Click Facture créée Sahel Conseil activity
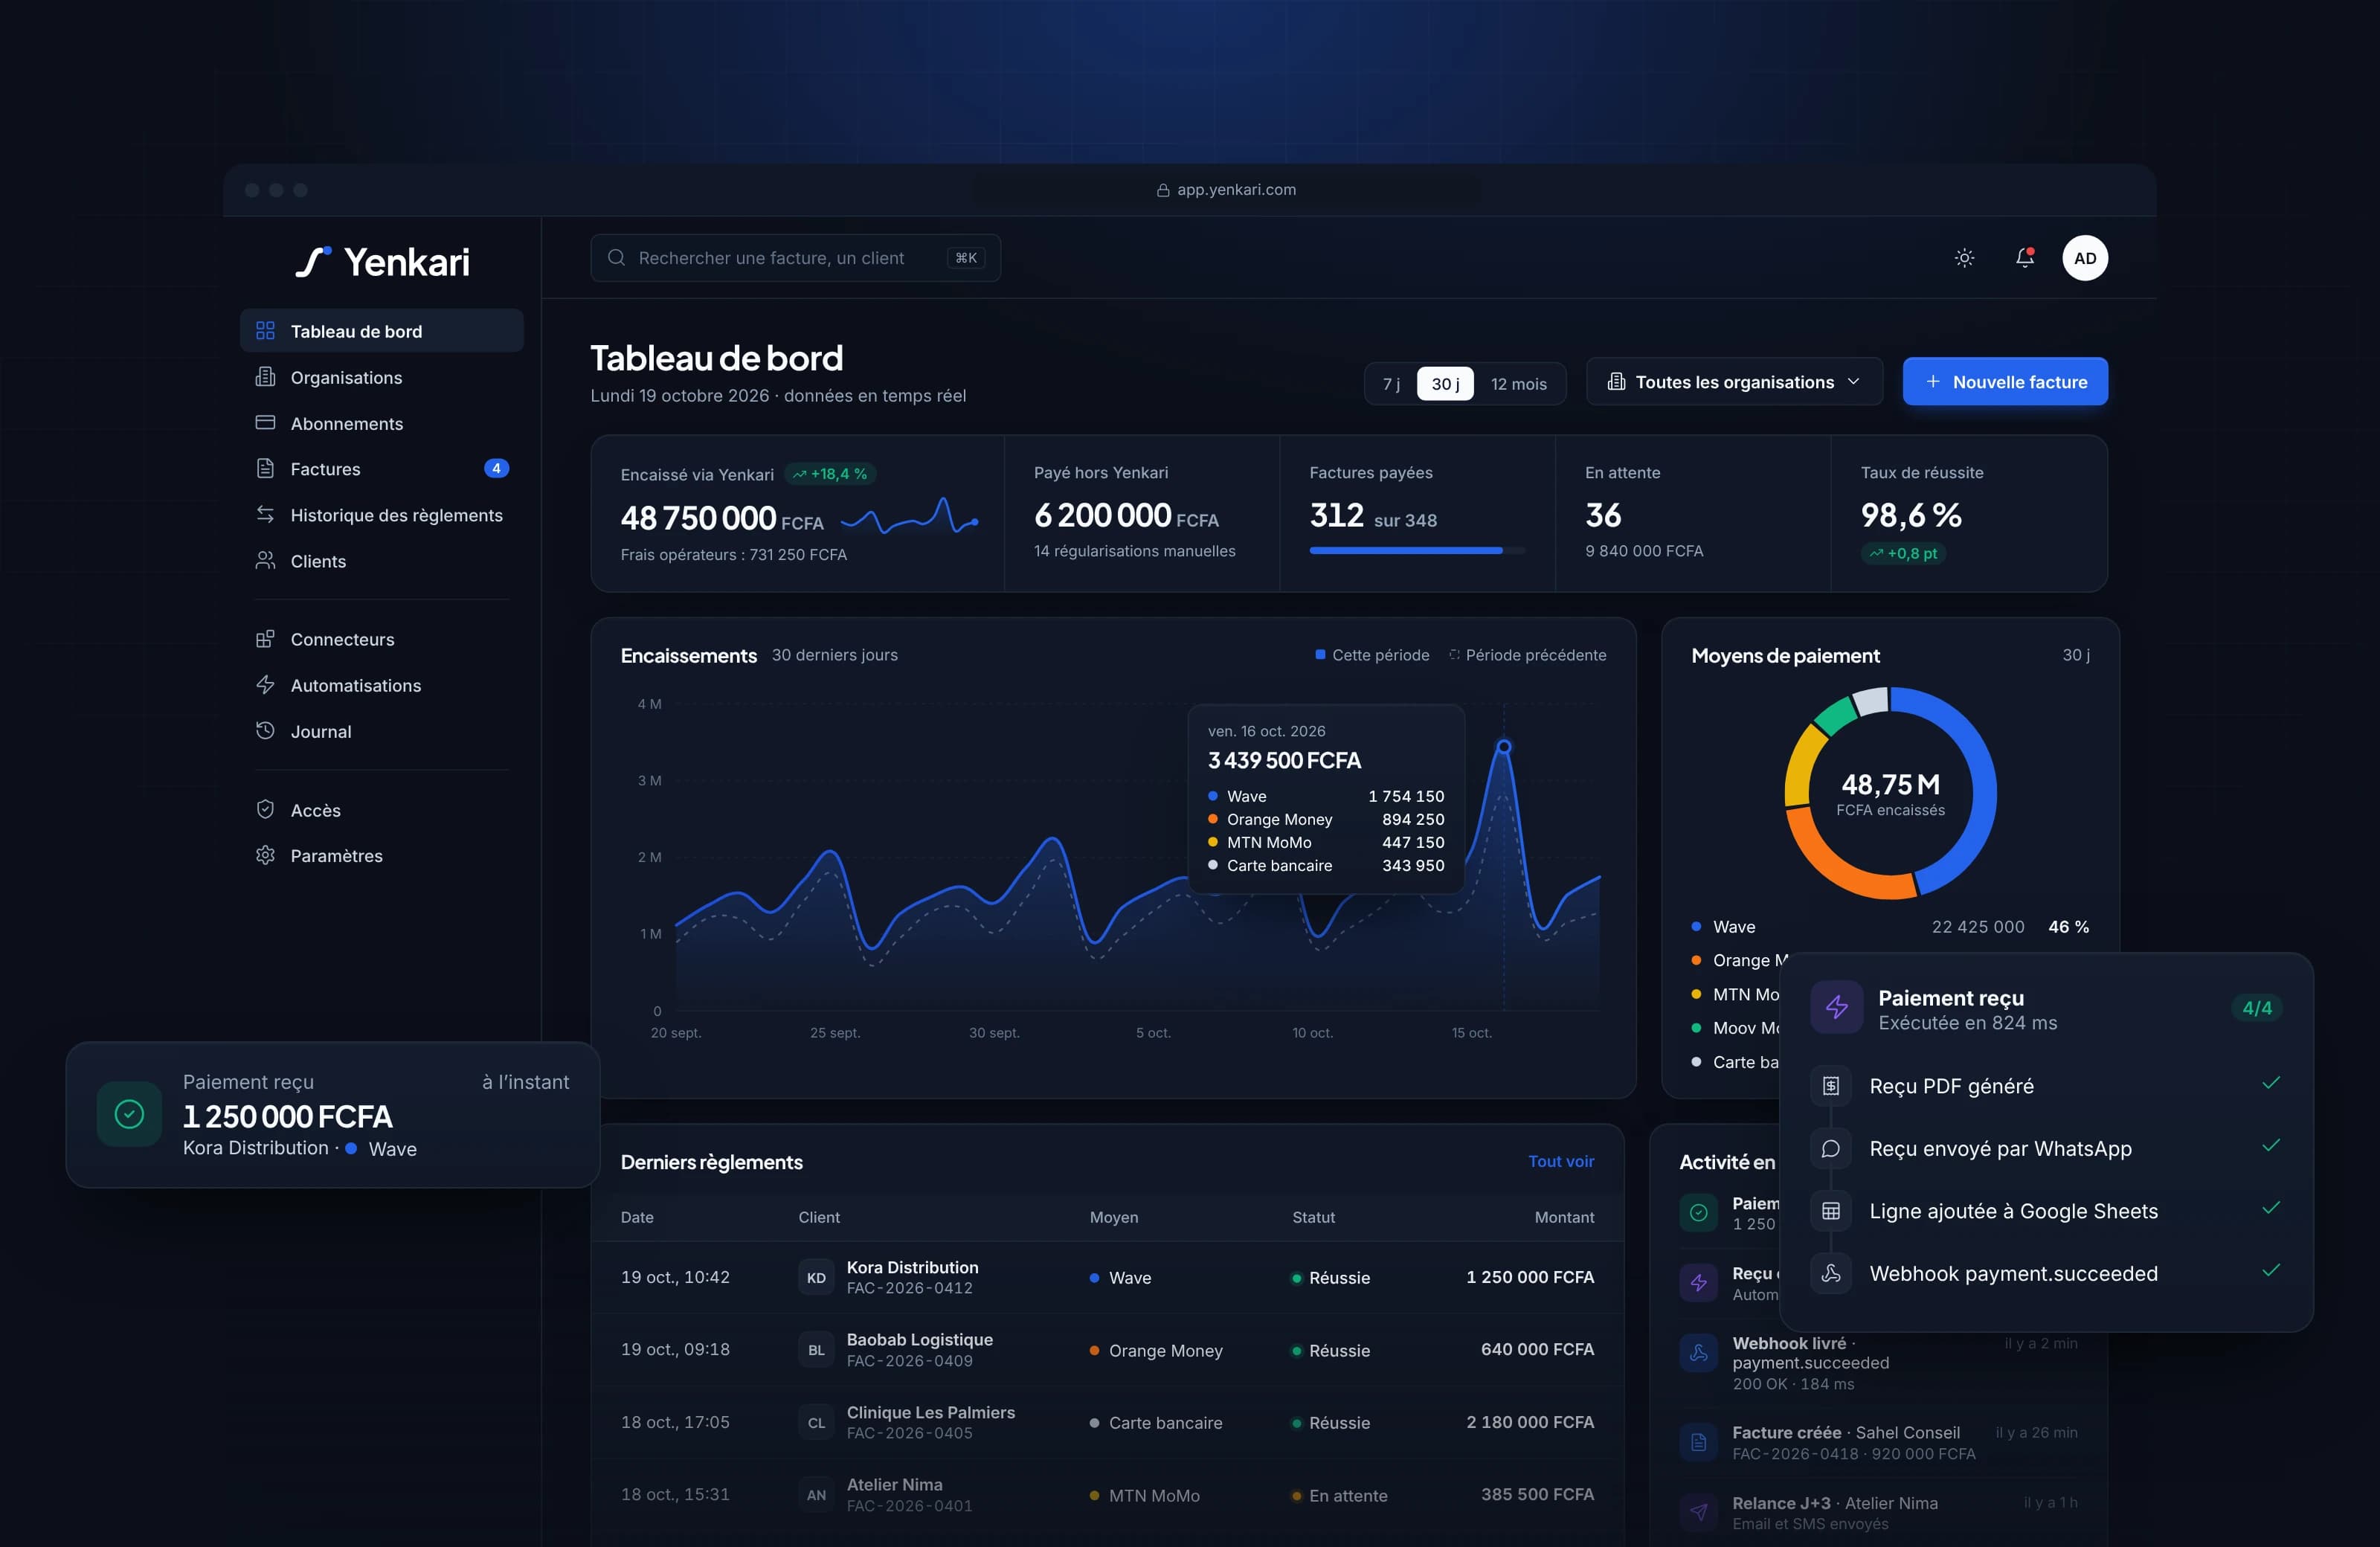 point(1879,1442)
